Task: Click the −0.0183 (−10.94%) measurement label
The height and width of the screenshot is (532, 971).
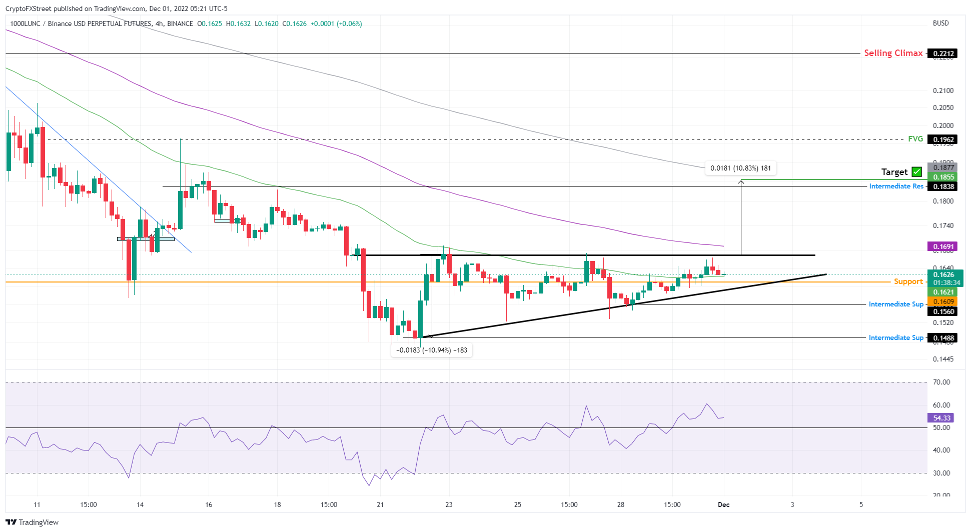Action: point(432,350)
